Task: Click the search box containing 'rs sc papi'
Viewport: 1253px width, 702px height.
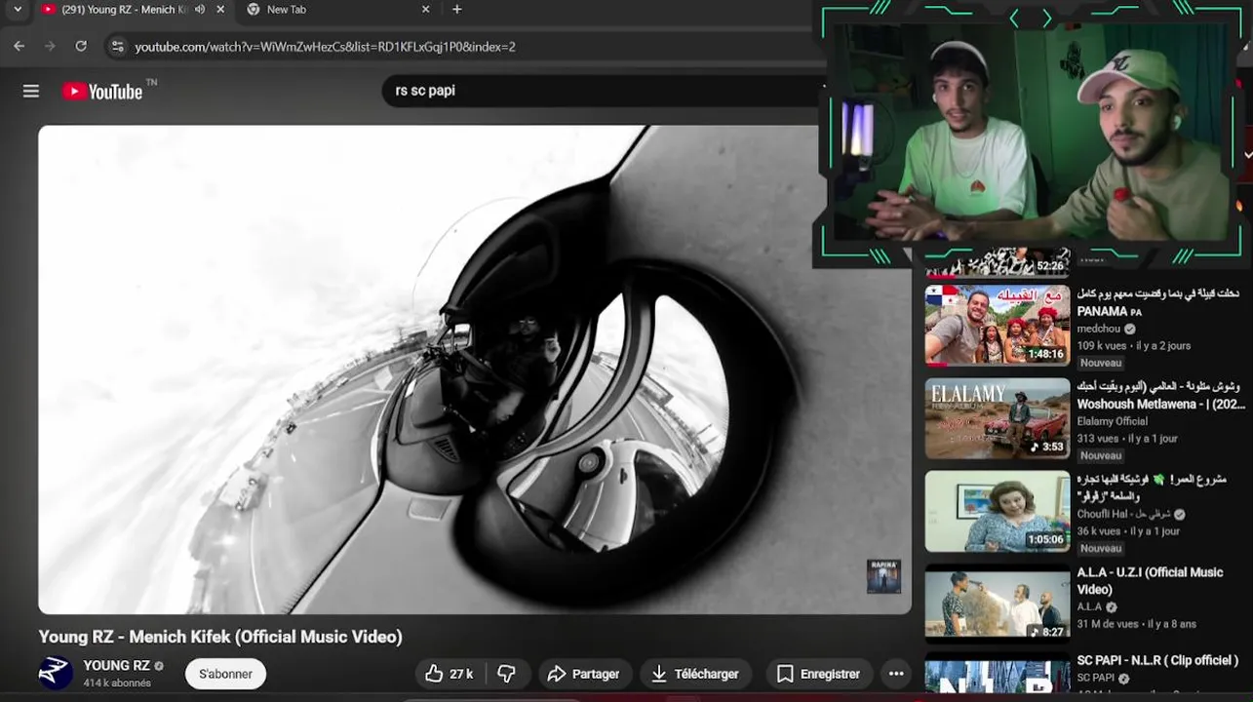Action: [605, 91]
